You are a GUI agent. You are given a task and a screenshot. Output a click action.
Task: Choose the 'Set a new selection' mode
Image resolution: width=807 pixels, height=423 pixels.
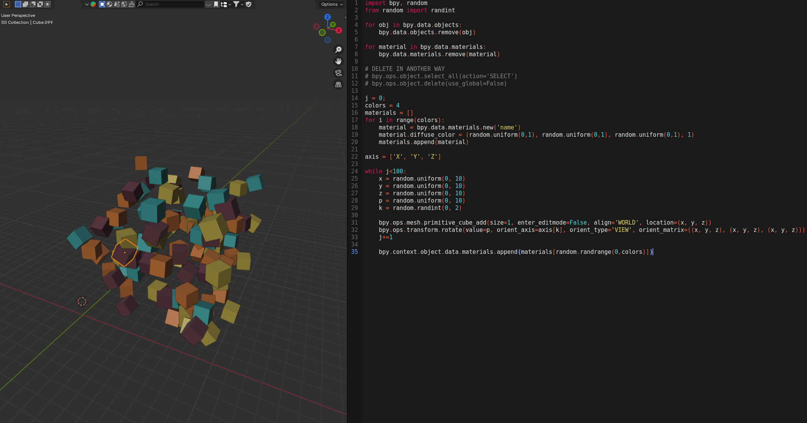tap(18, 4)
